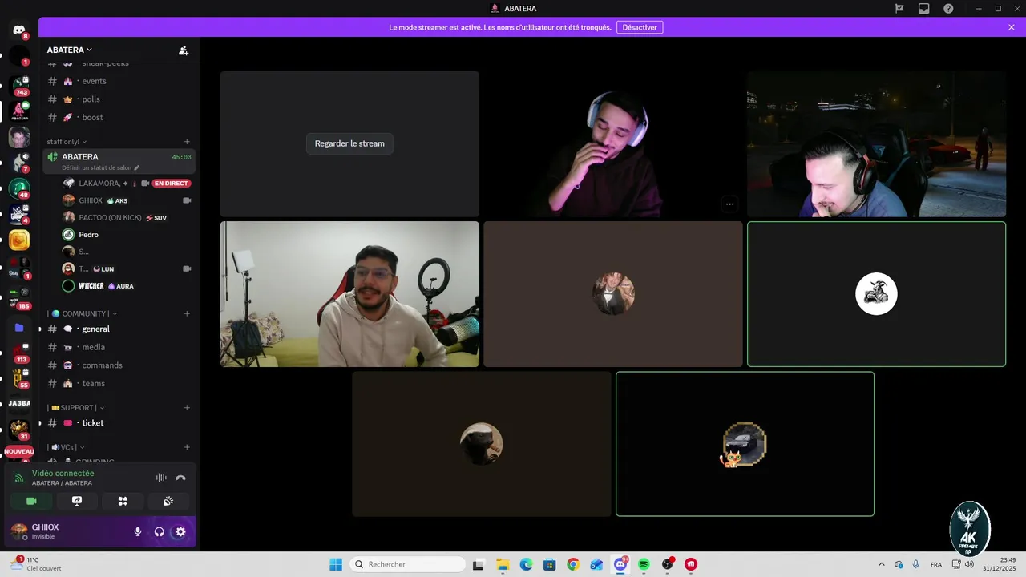Add channel to staff only category

(187, 142)
